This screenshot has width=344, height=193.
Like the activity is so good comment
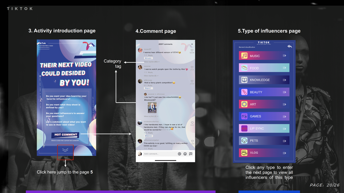pyautogui.click(x=192, y=141)
